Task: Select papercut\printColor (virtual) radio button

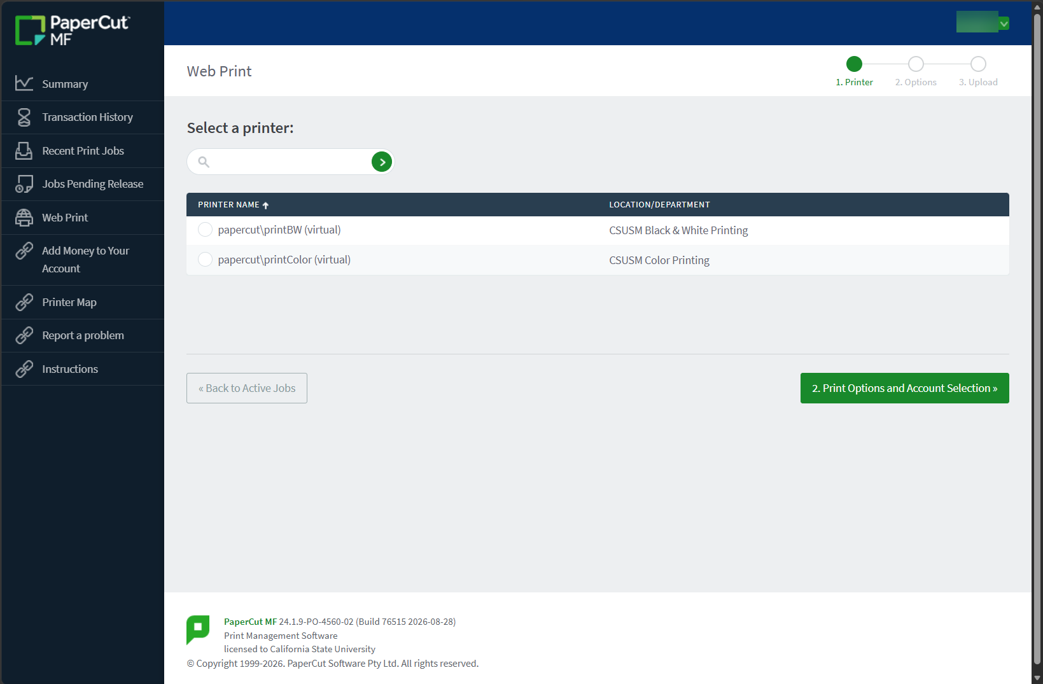Action: point(205,260)
